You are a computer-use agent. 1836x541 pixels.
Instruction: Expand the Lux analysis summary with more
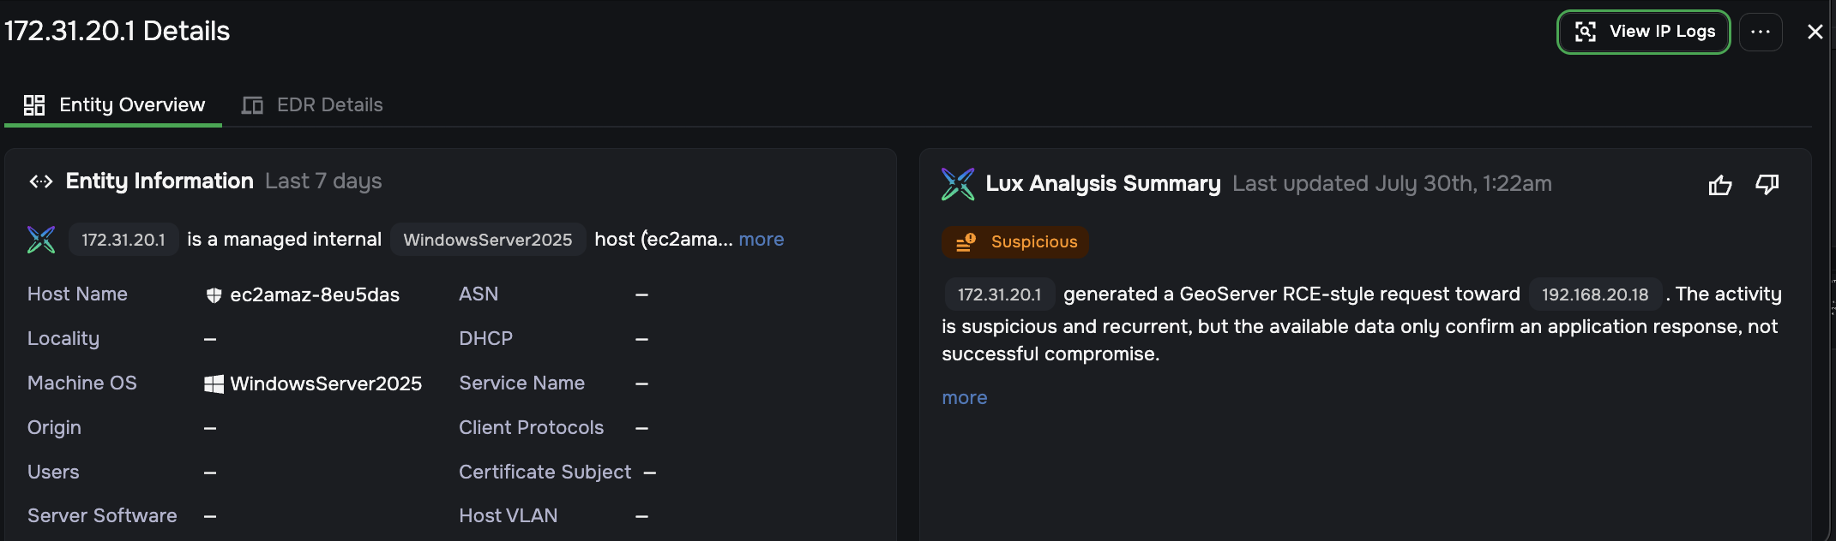965,398
